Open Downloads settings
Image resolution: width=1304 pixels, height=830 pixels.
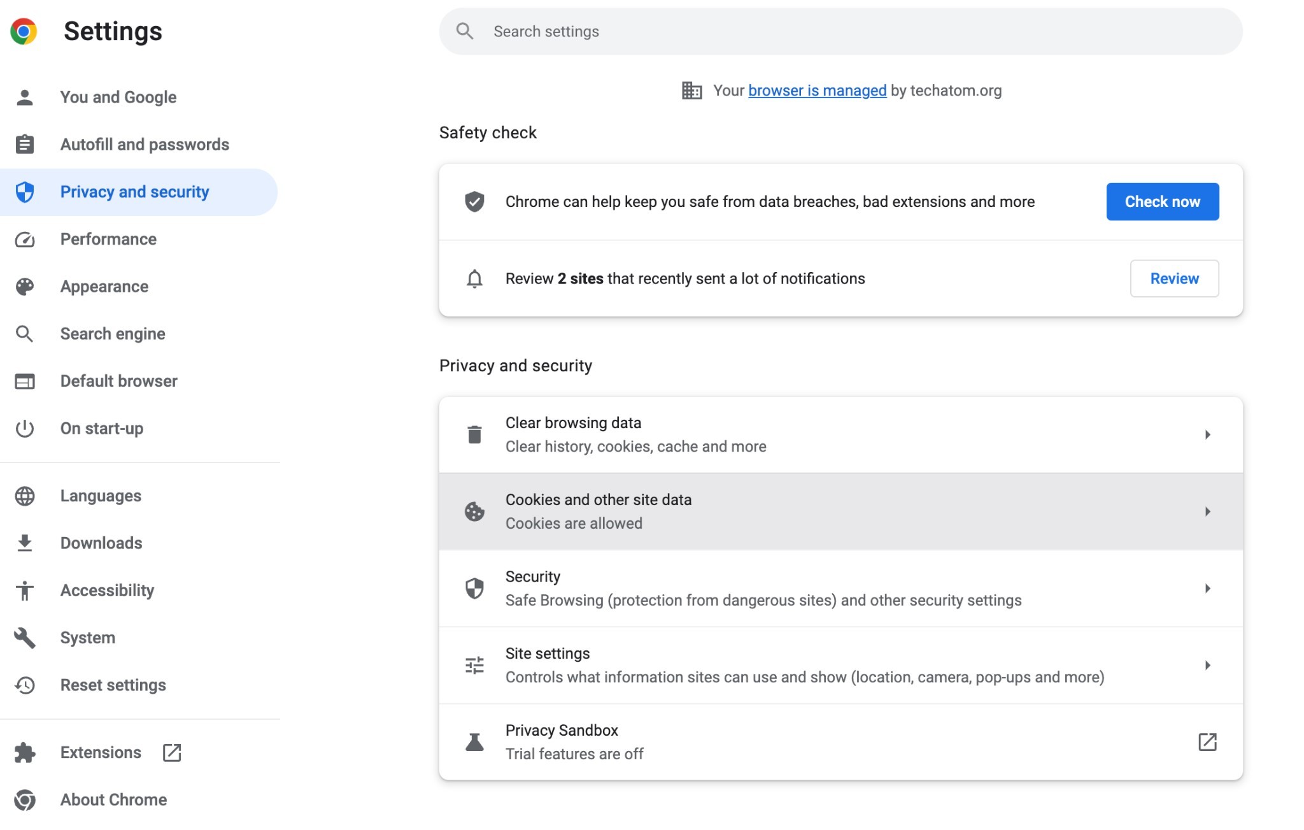click(x=139, y=543)
